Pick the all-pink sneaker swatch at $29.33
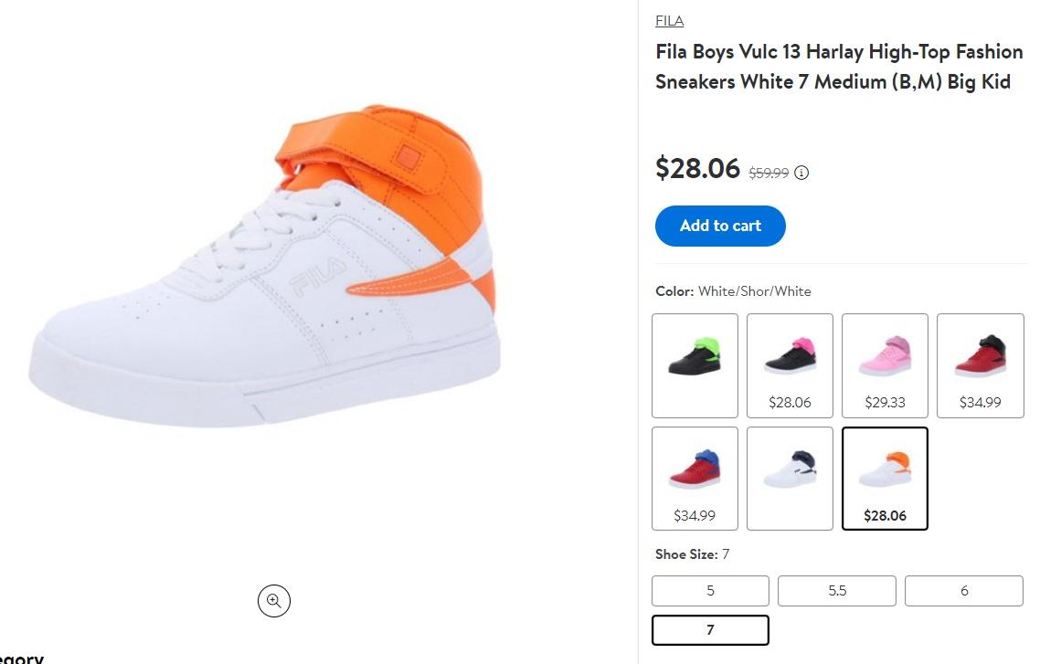The image size is (1040, 664). coord(885,365)
